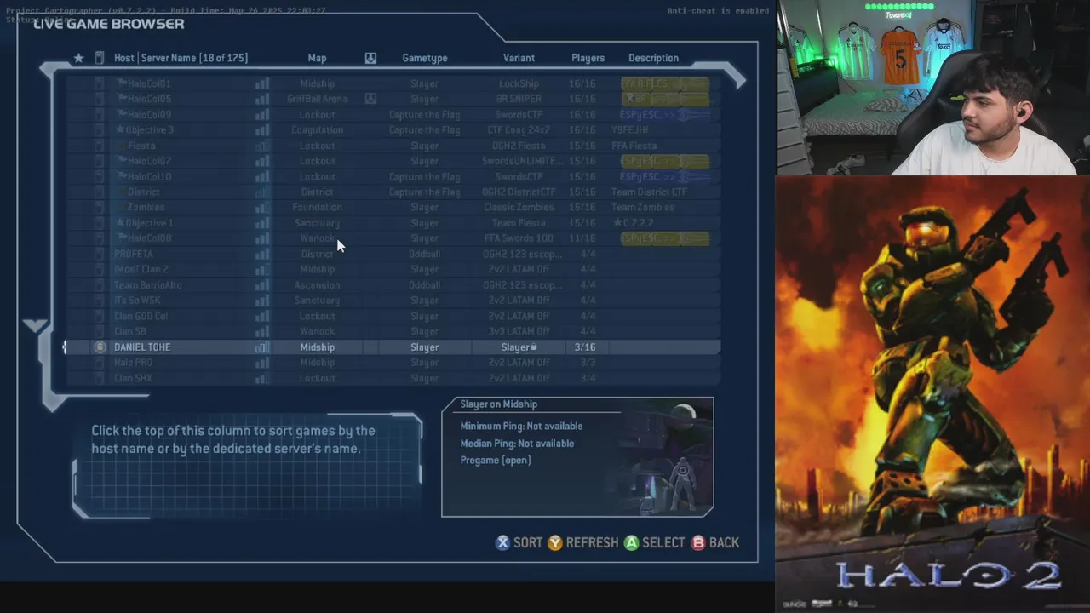Click the Description column header
The width and height of the screenshot is (1090, 613).
653,58
